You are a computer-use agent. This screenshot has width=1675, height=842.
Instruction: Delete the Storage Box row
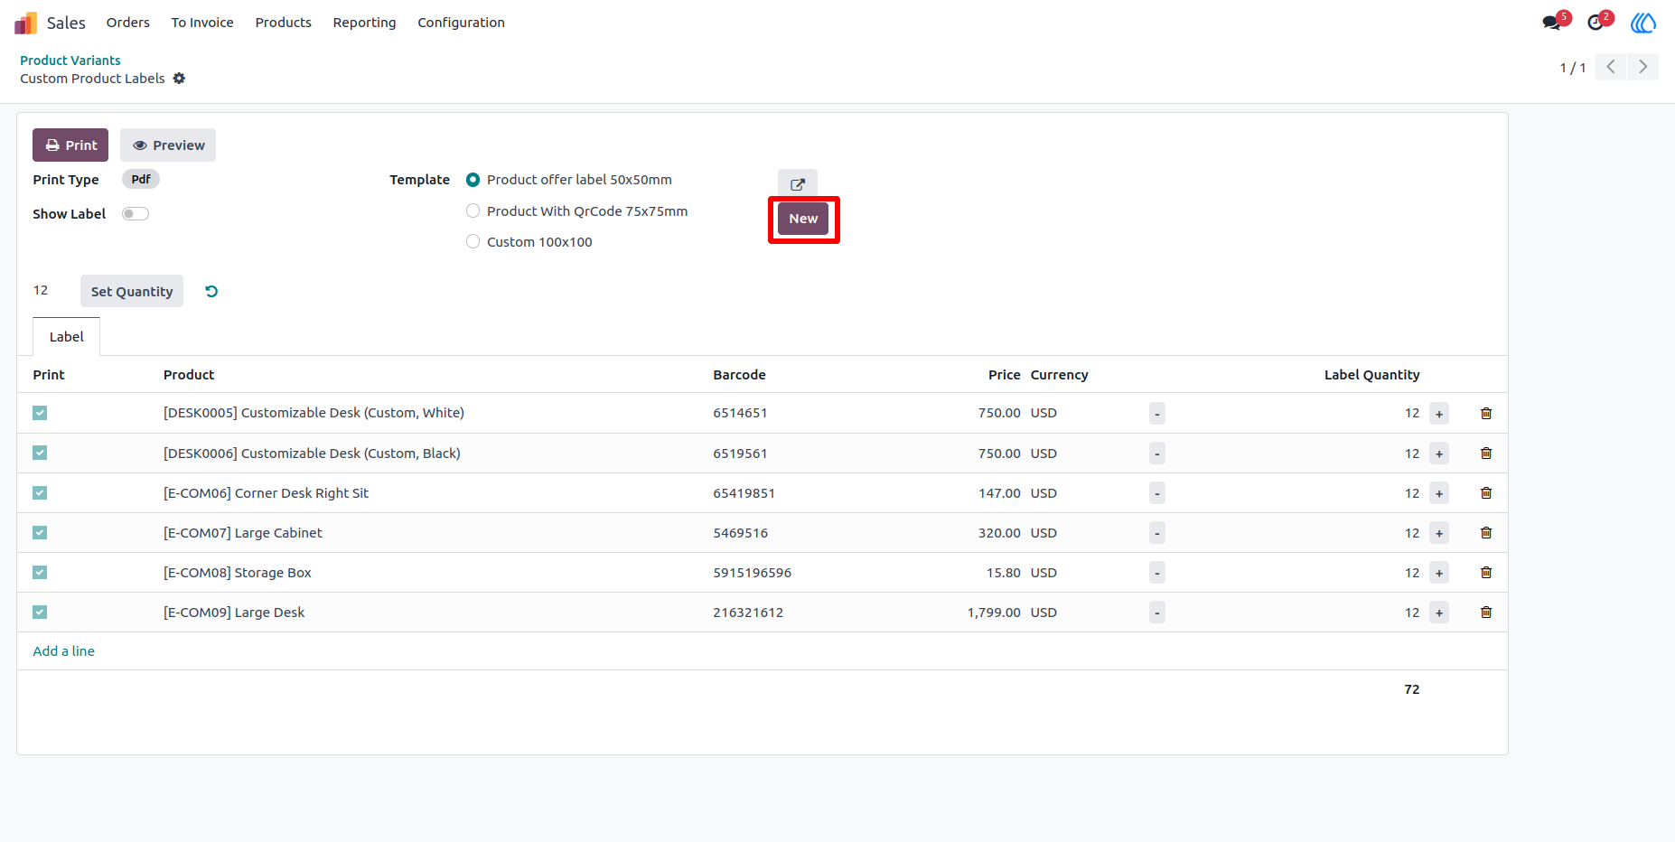coord(1486,573)
